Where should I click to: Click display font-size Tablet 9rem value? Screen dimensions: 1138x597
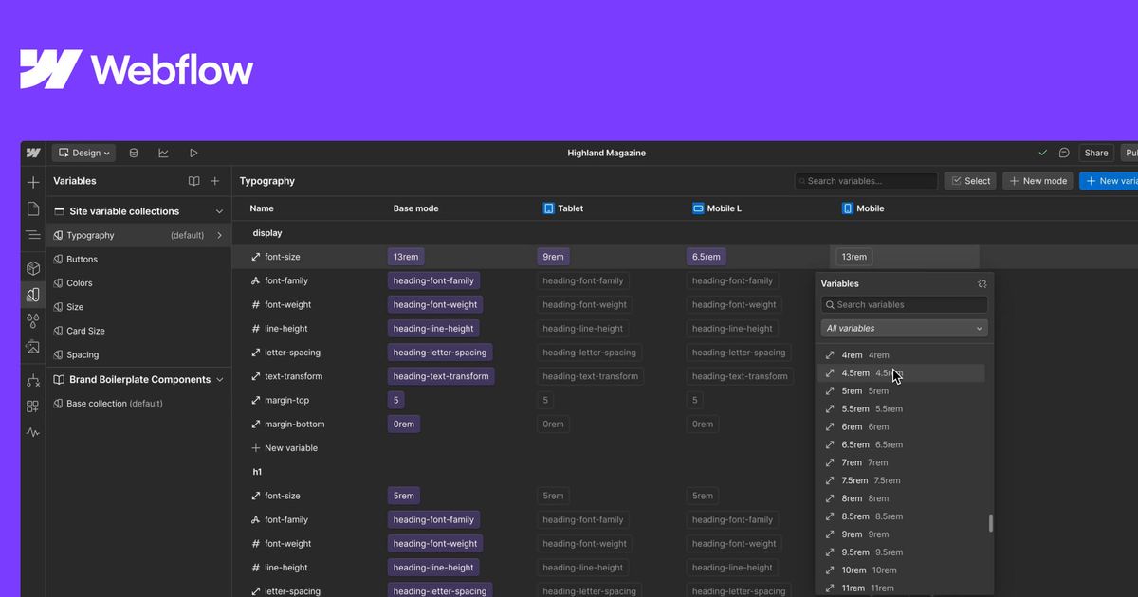(553, 257)
